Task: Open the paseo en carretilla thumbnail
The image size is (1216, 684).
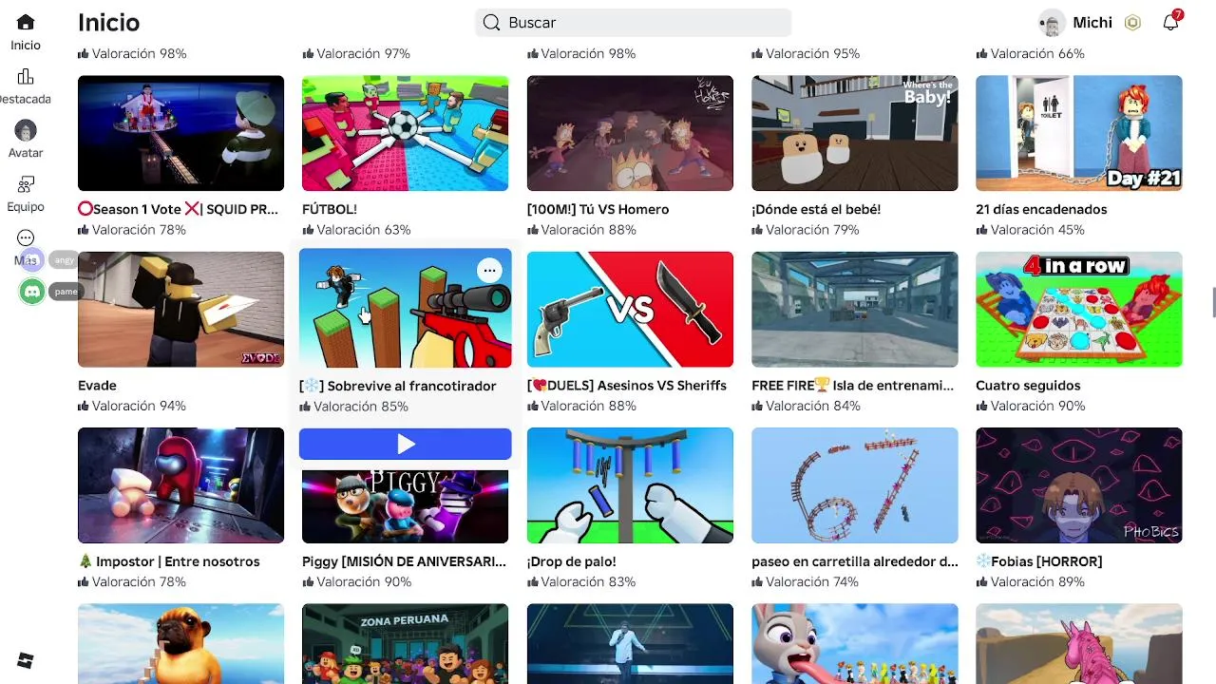Action: coord(854,485)
